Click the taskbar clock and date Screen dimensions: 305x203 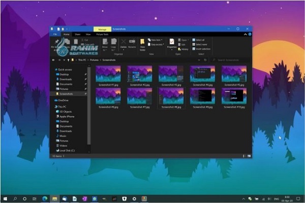287,199
